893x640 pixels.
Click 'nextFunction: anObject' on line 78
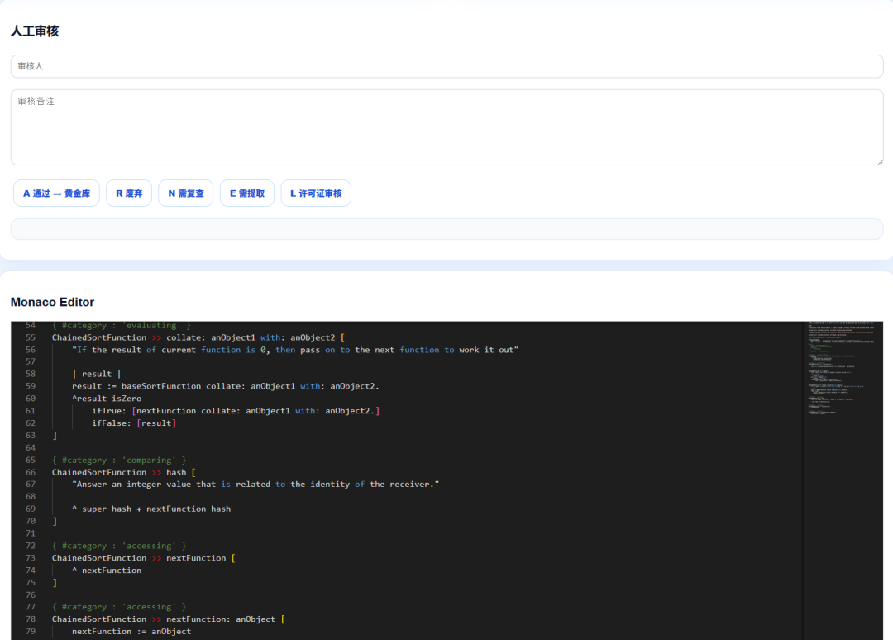click(x=221, y=619)
